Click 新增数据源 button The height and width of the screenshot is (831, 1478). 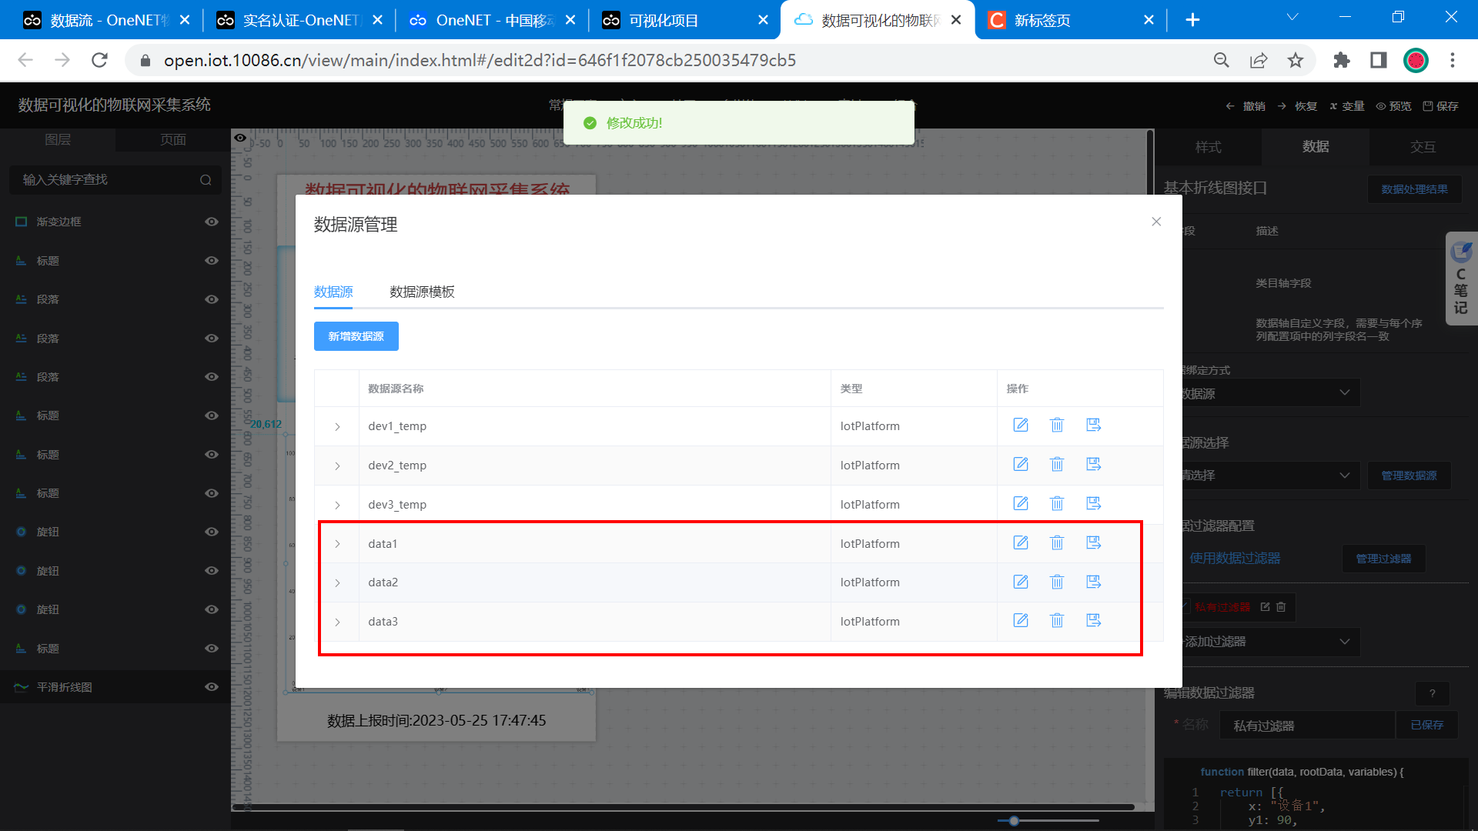[356, 336]
